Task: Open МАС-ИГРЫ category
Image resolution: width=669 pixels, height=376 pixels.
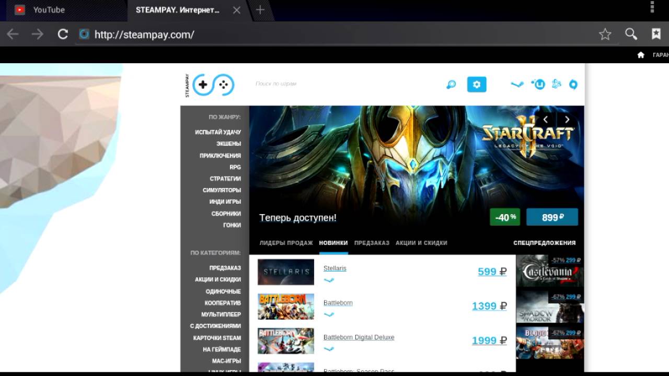Action: pos(226,361)
